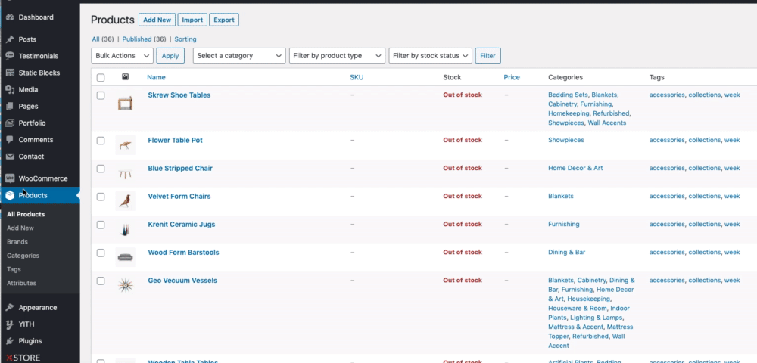Open Testimonials speech bubble icon
This screenshot has height=363, width=757.
[x=10, y=56]
